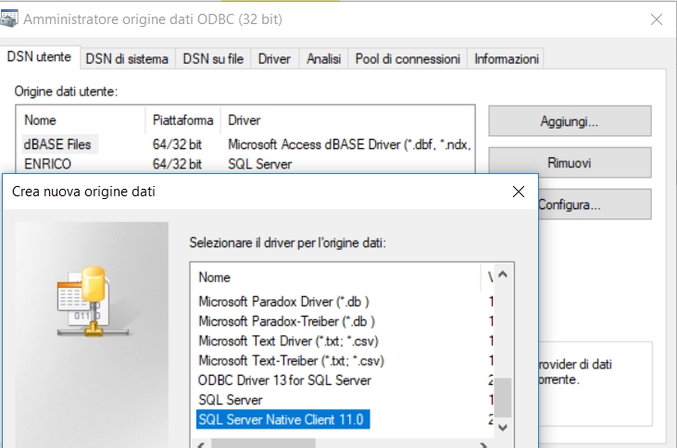Screen dimensions: 677x448
Task: Click the Rimuovi button
Action: [x=570, y=163]
